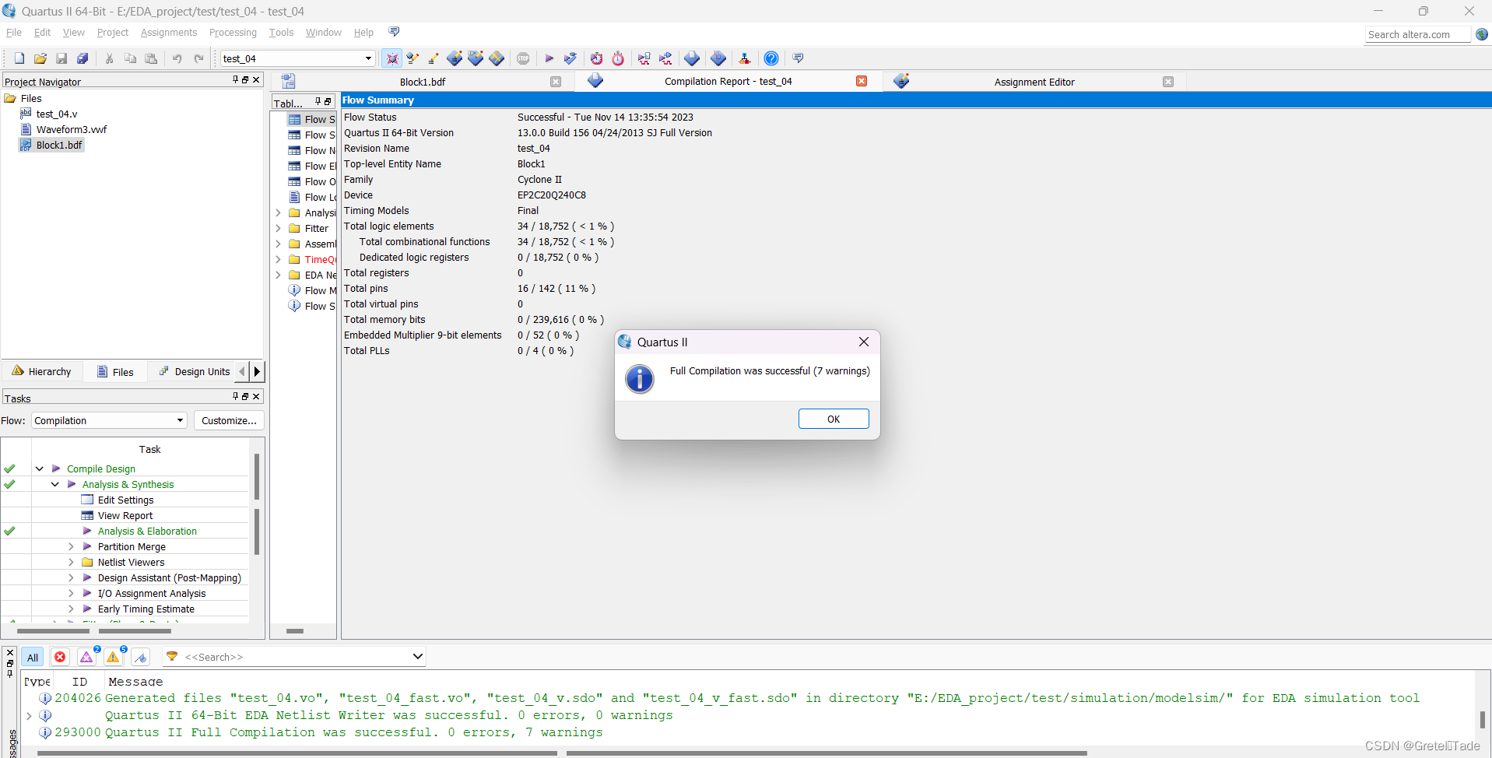Screen dimensions: 1492x758
Task: Switch to the Assignment Editor tab
Action: (1034, 82)
